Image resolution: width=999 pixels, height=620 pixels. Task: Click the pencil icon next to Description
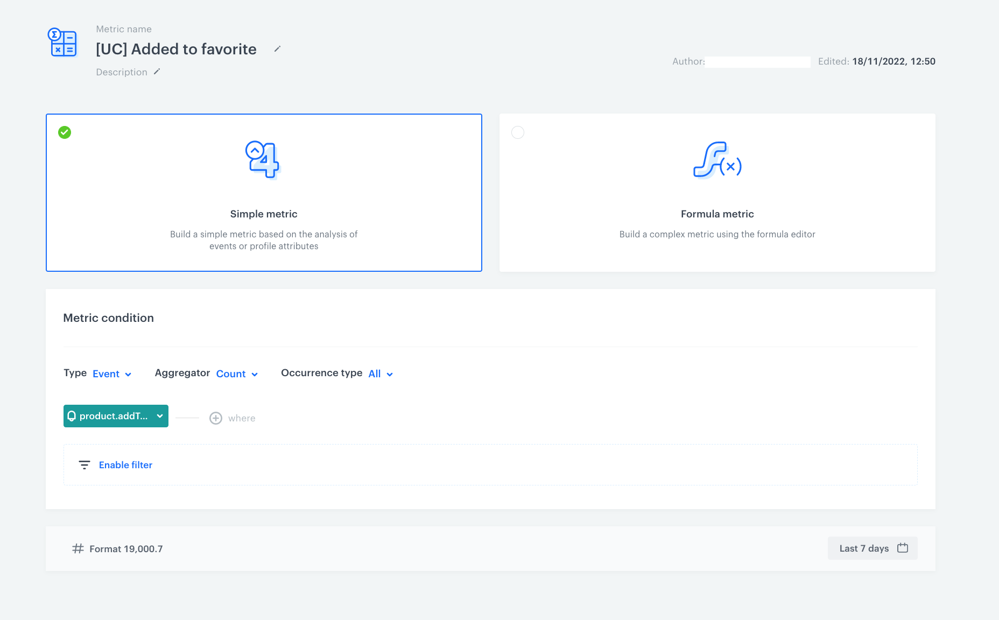pyautogui.click(x=157, y=72)
